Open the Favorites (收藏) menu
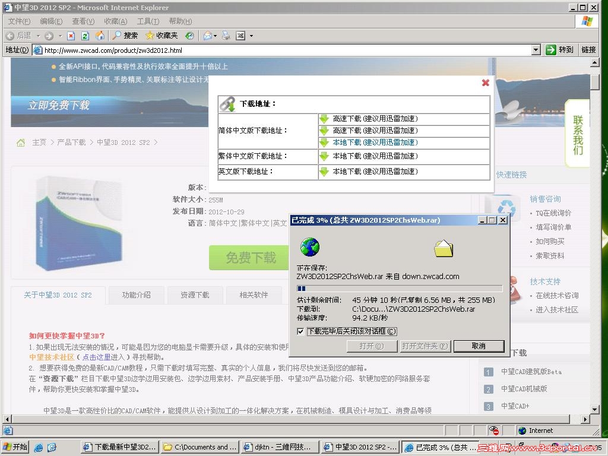This screenshot has width=608, height=456. pos(116,21)
